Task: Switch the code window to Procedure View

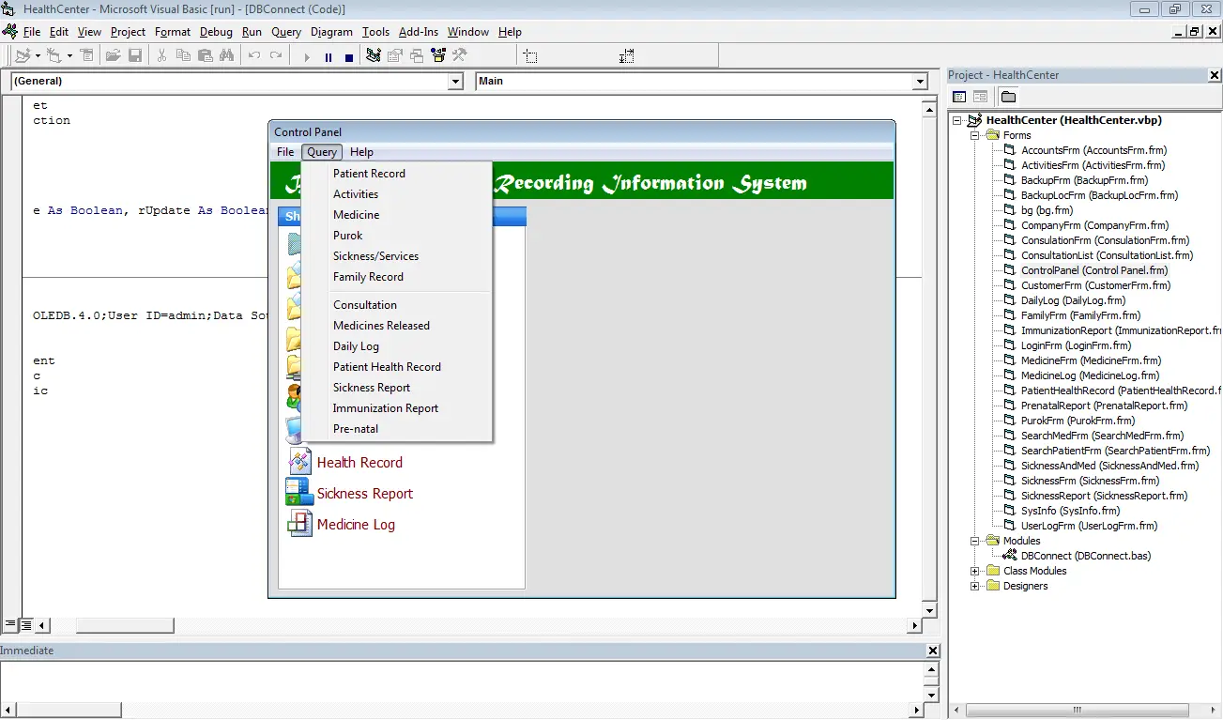Action: tap(10, 625)
